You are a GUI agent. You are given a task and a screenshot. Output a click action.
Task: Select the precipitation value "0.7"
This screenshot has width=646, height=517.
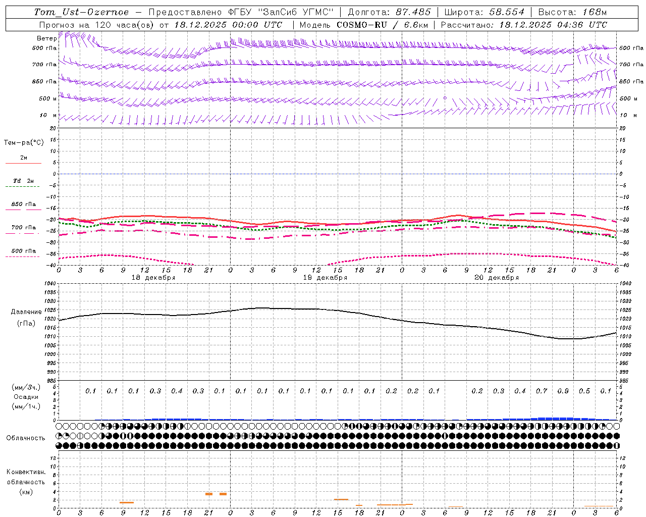pos(542,391)
